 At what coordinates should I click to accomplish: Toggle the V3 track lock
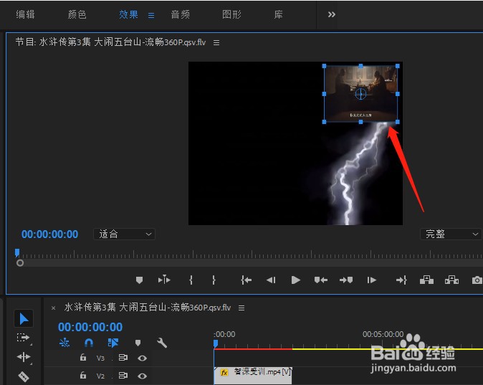(83, 358)
